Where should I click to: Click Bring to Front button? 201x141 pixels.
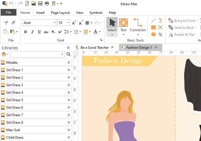183,20
